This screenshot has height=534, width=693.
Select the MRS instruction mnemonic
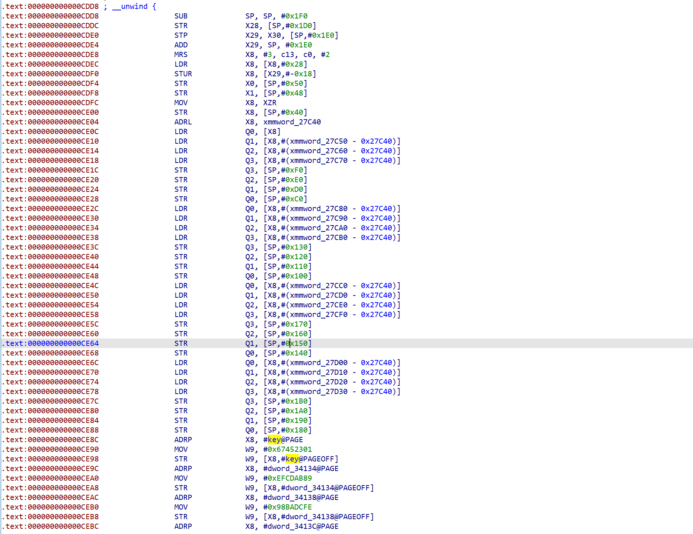(181, 55)
